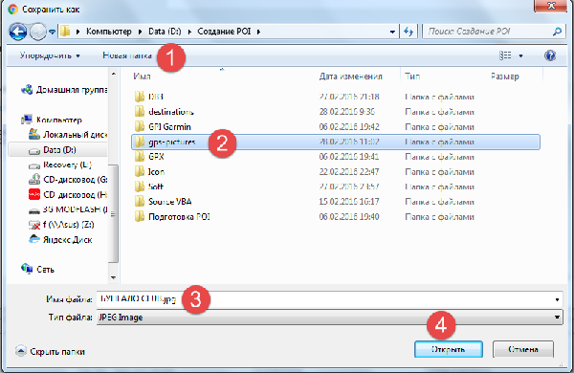
Task: Select CD-дисковод (G:) in navigation pane
Action: coord(68,180)
